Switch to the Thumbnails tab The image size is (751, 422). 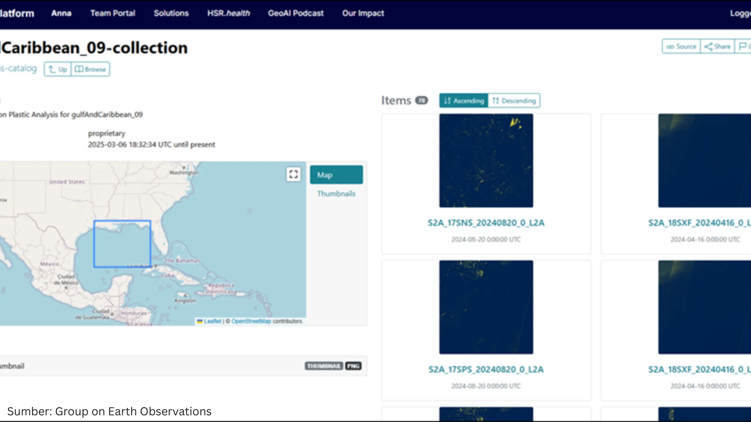tap(336, 194)
